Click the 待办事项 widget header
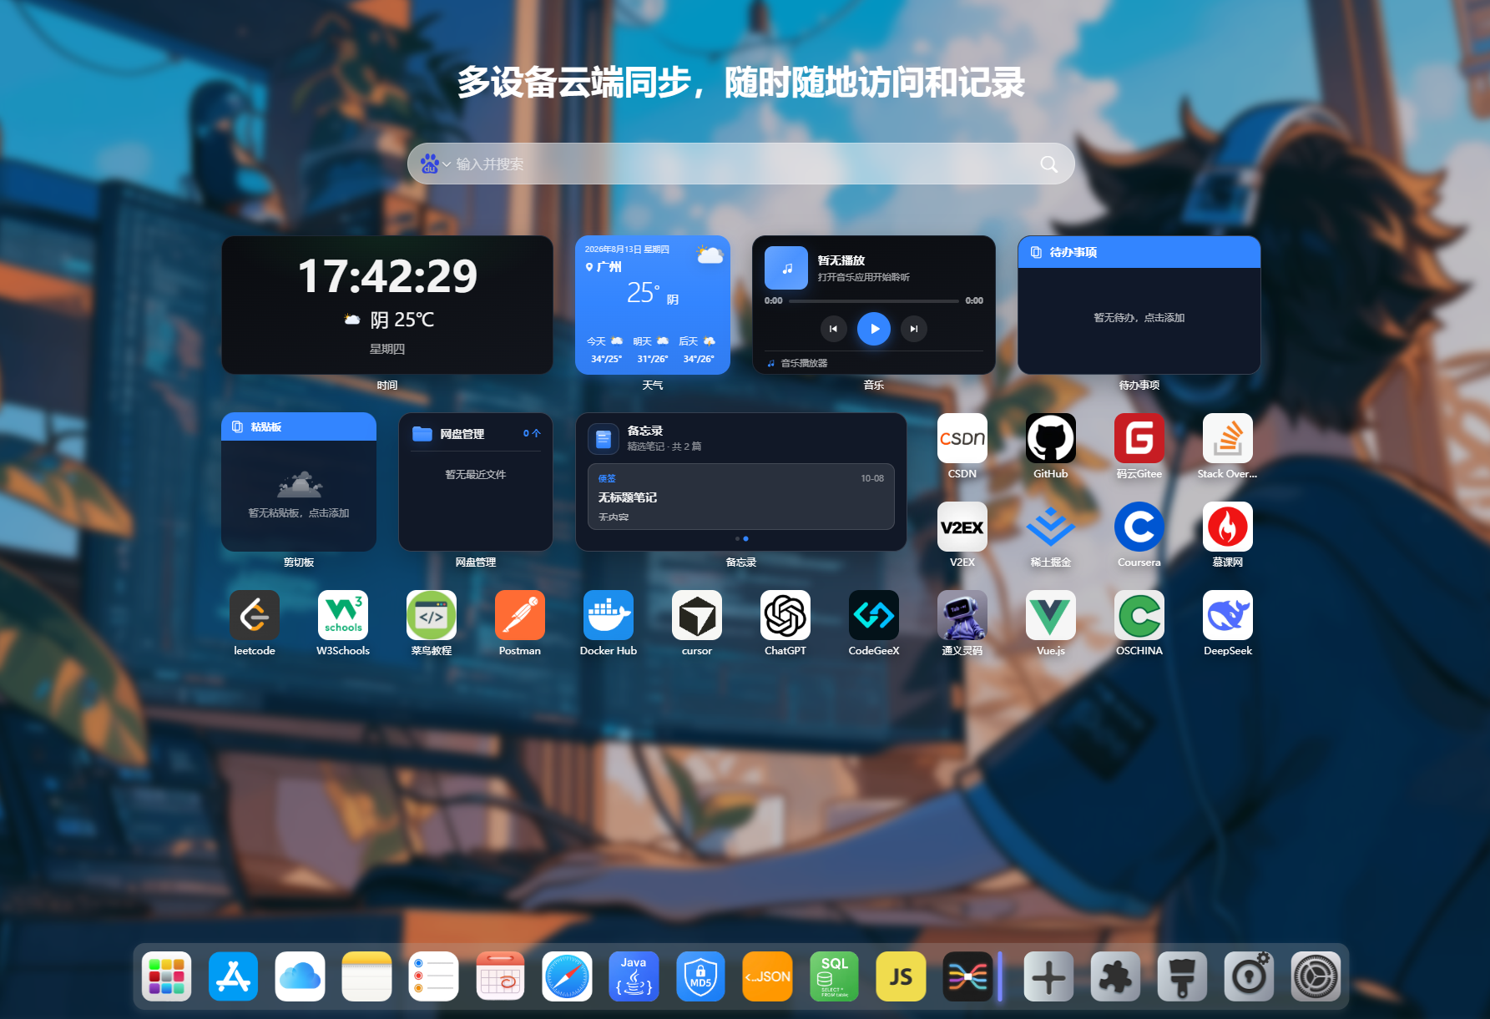 [1139, 252]
